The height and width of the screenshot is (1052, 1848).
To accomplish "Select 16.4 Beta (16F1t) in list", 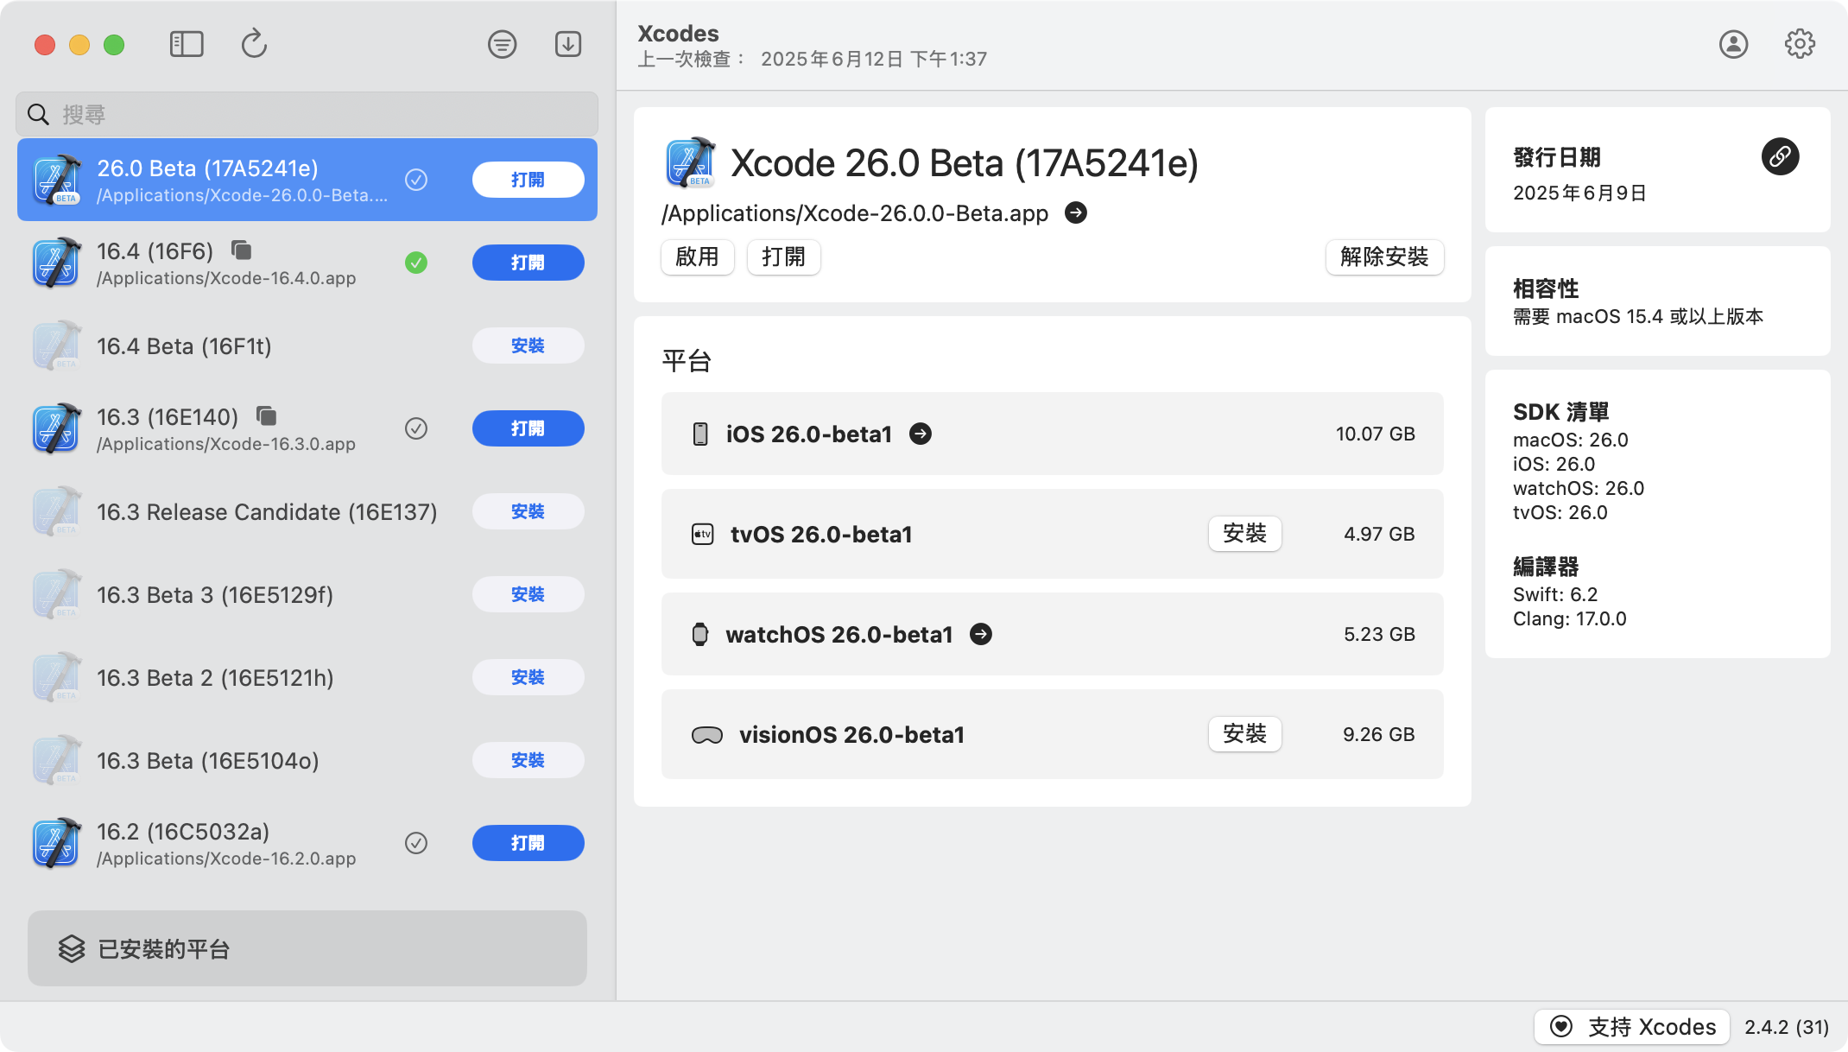I will (307, 345).
